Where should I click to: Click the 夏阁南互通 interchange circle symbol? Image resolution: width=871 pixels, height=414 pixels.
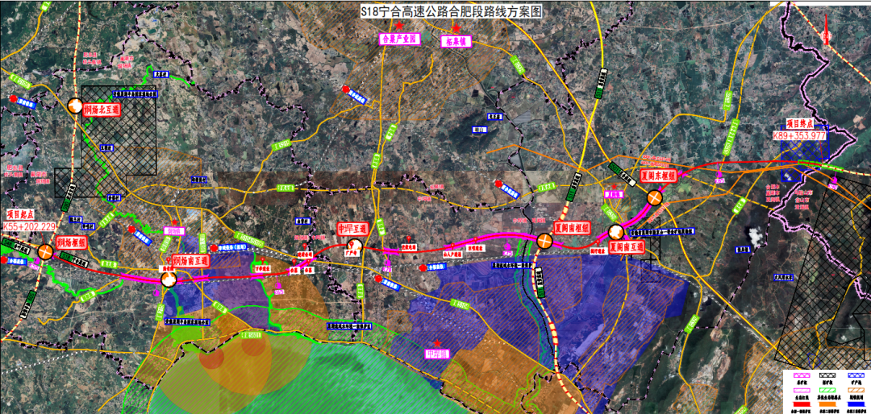tap(616, 233)
